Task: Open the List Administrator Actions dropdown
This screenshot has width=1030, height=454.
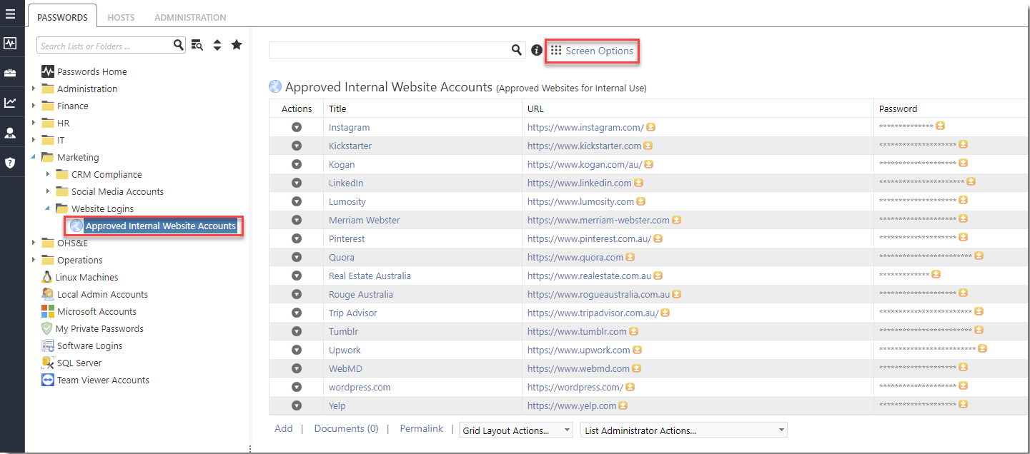Action: [683, 429]
